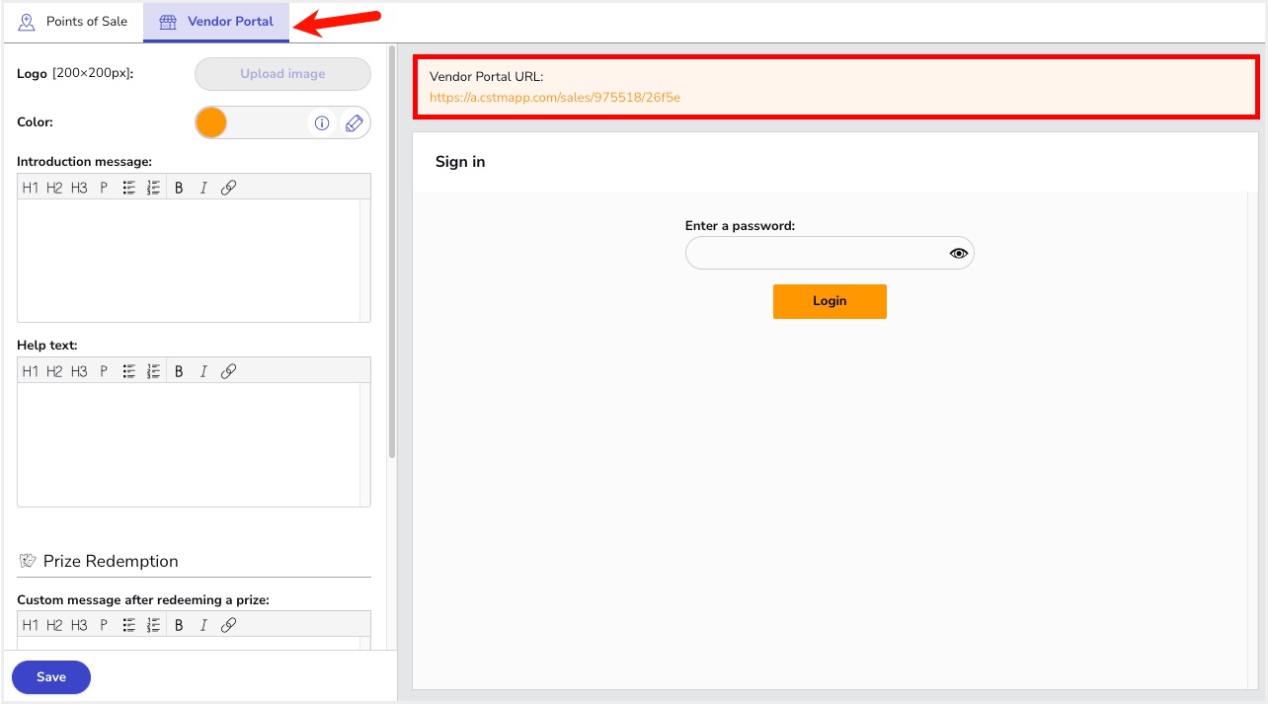Viewport: 1268px width, 705px height.
Task: Click the Save button
Action: pos(51,677)
